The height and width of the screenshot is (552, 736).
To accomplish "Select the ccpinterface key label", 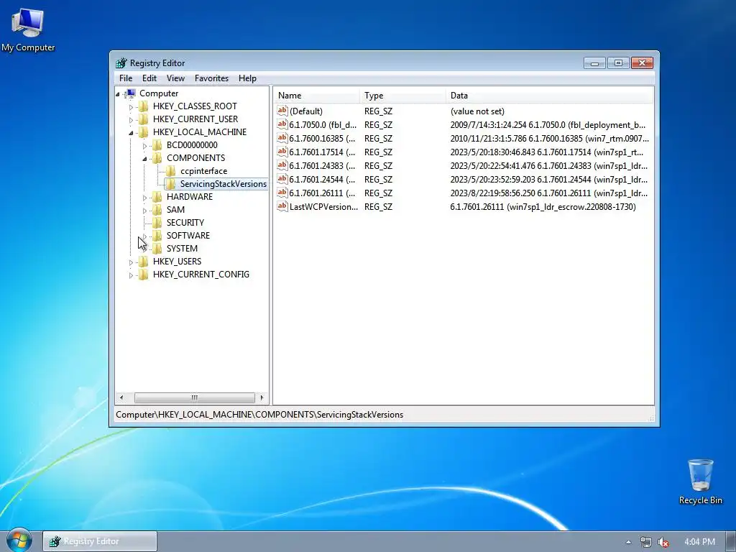I will [203, 171].
